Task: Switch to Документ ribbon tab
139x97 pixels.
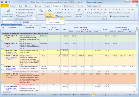Action: [29, 6]
